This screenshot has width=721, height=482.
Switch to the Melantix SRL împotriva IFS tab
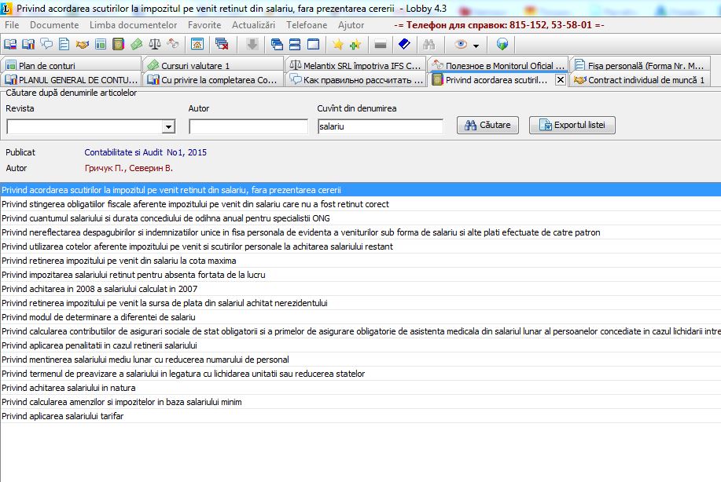(356, 65)
